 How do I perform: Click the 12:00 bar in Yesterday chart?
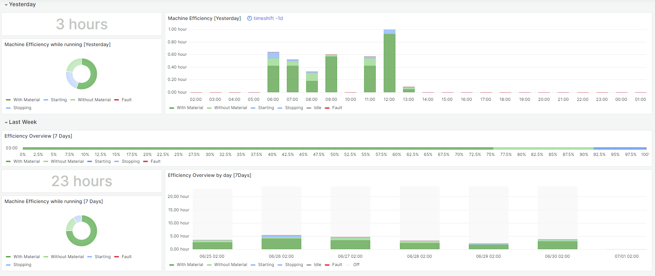pyautogui.click(x=389, y=62)
